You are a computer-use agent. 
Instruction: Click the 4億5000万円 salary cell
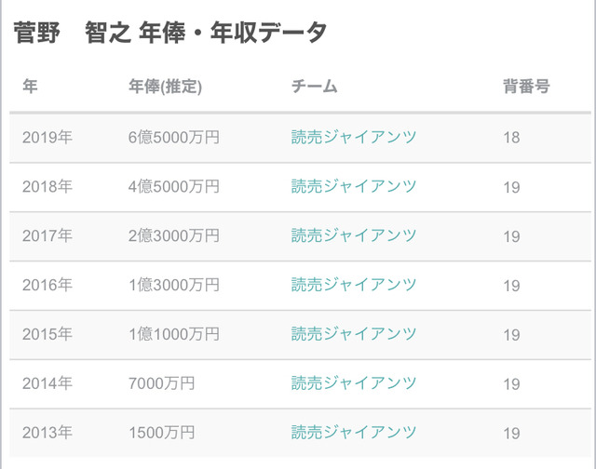[x=174, y=187]
